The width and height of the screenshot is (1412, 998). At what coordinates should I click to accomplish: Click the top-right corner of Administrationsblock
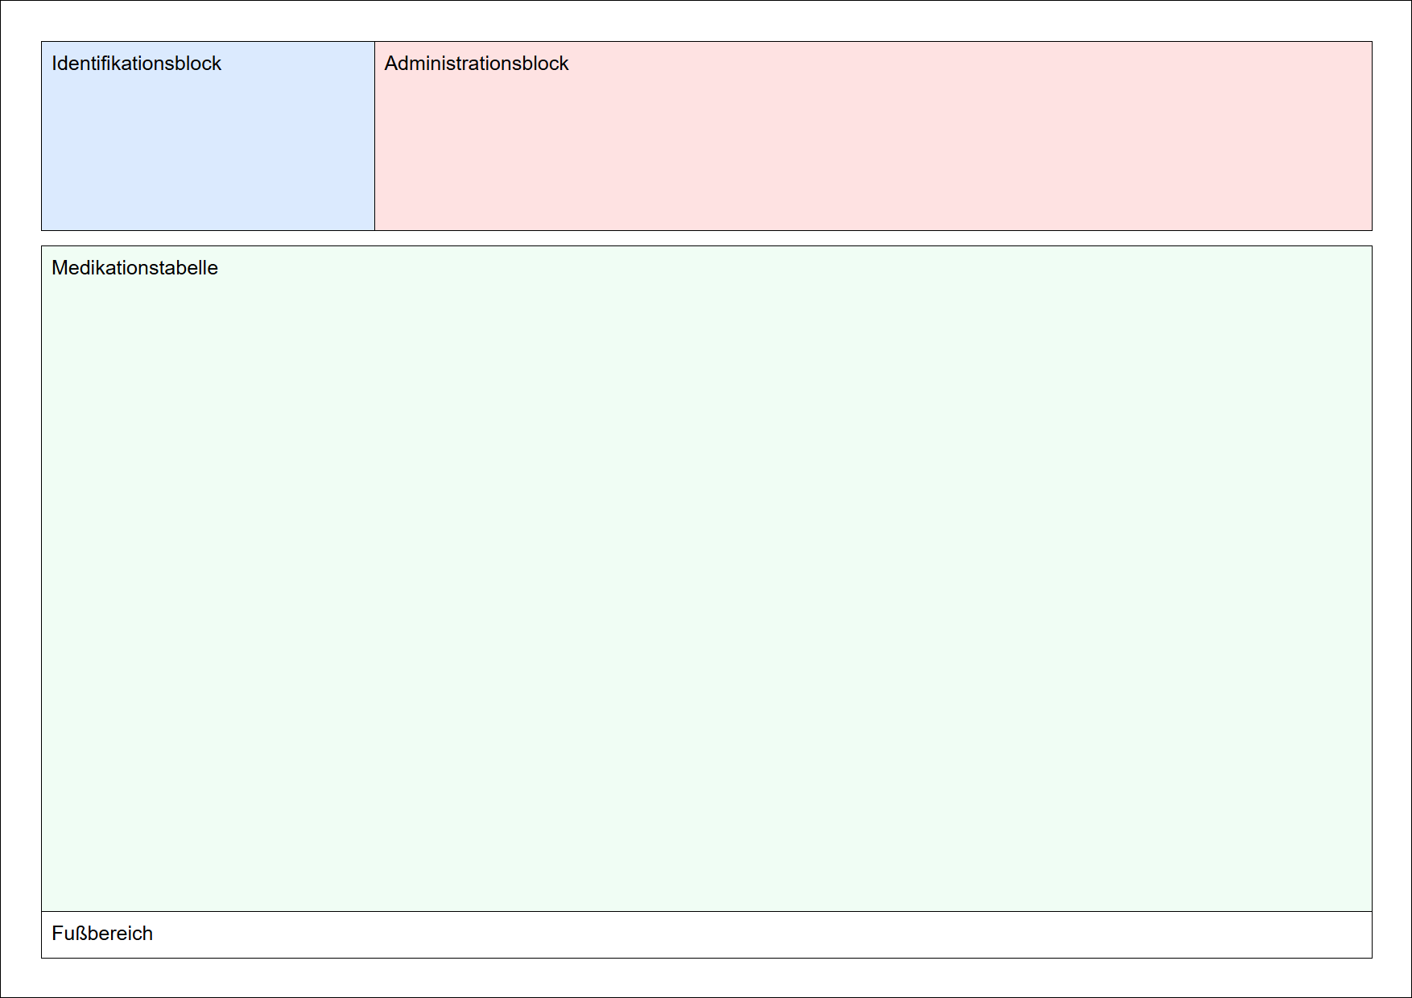pos(1372,42)
